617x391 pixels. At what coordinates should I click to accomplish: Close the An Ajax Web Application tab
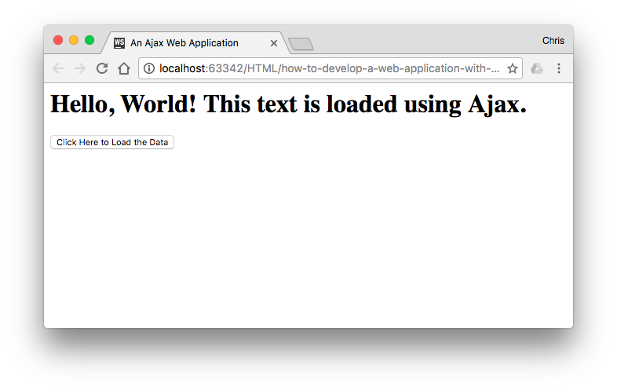tap(274, 43)
